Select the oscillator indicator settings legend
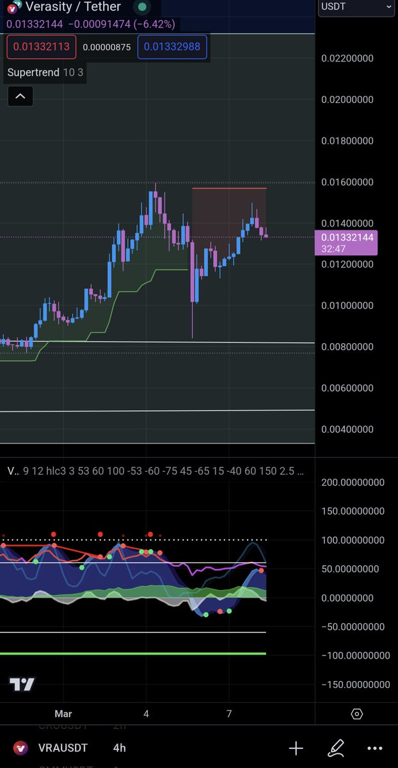Image resolution: width=398 pixels, height=768 pixels. coord(156,471)
